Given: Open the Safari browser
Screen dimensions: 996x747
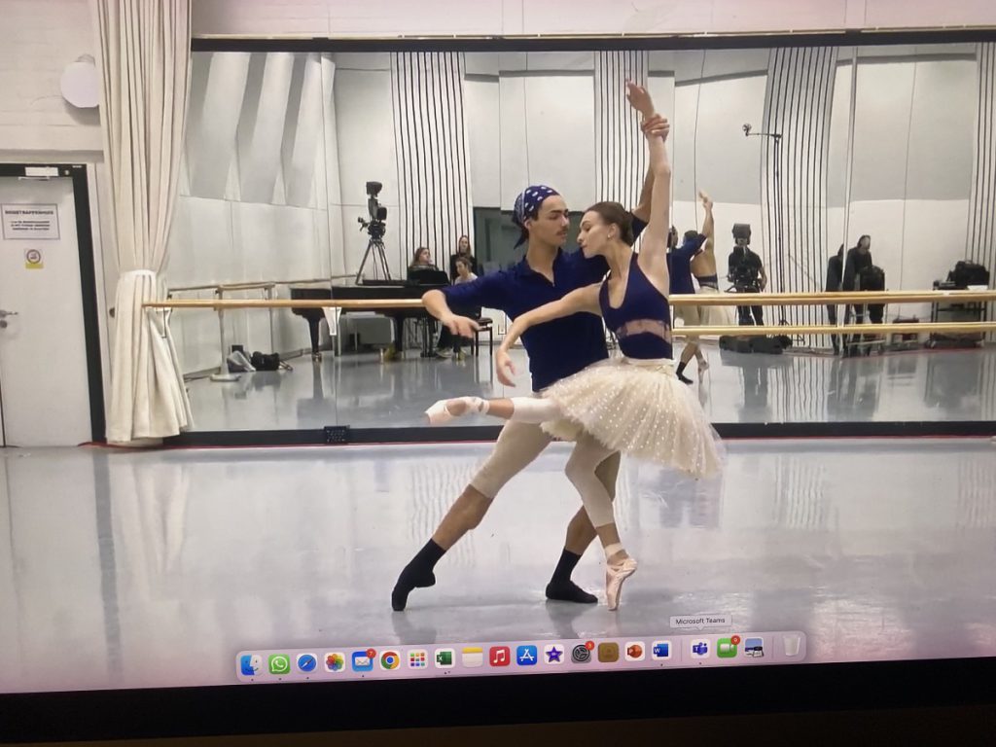Looking at the screenshot, I should 306,662.
